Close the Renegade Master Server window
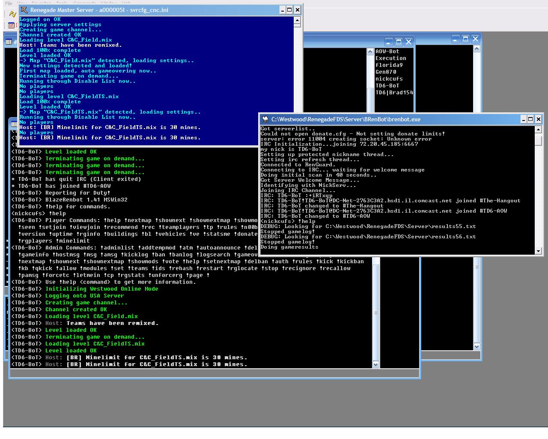 coord(298,10)
